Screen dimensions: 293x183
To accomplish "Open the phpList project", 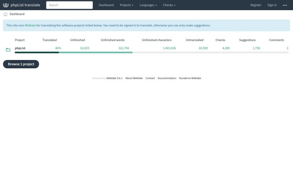I will point(20,48).
